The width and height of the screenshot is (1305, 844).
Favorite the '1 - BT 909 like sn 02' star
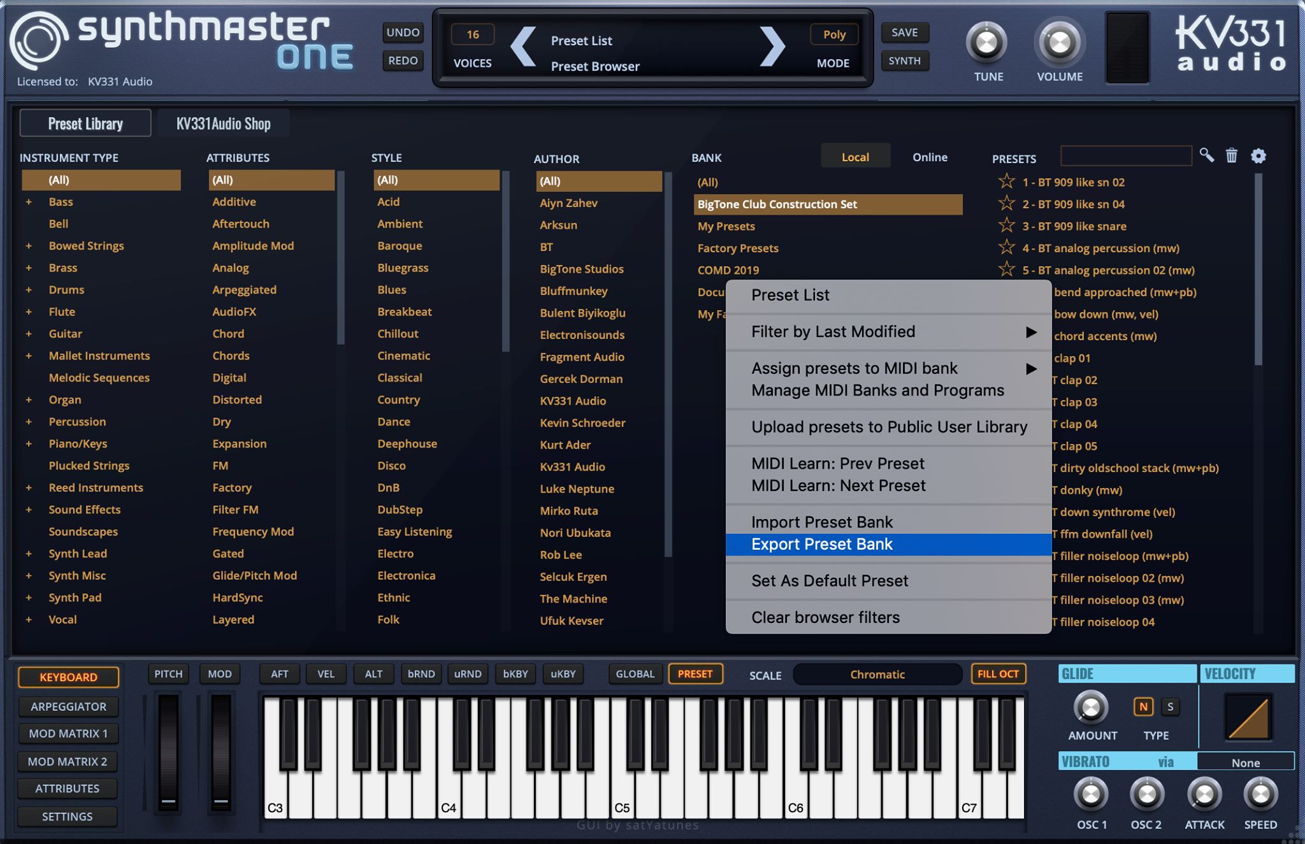1006,182
